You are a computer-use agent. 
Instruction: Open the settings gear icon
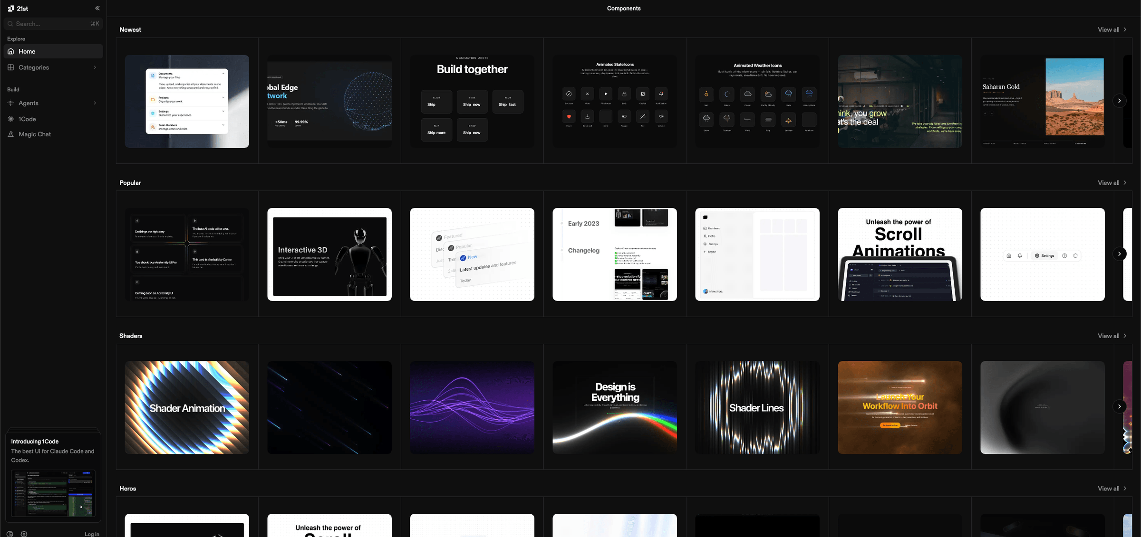[x=24, y=534]
